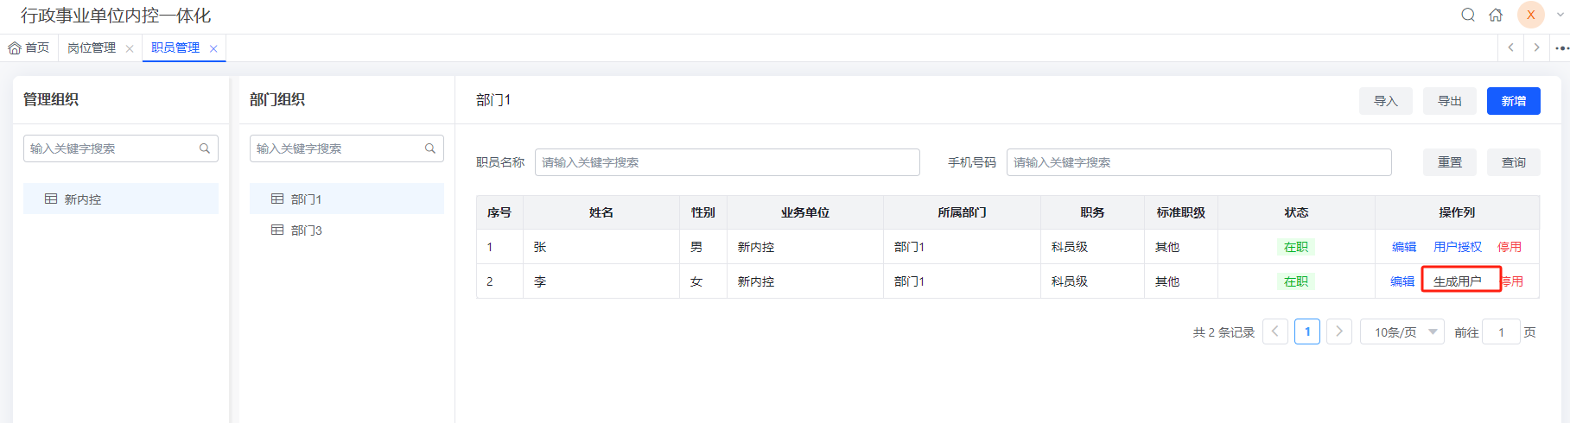The image size is (1570, 423).
Task: Close the 职员管理 tab
Action: pos(213,48)
